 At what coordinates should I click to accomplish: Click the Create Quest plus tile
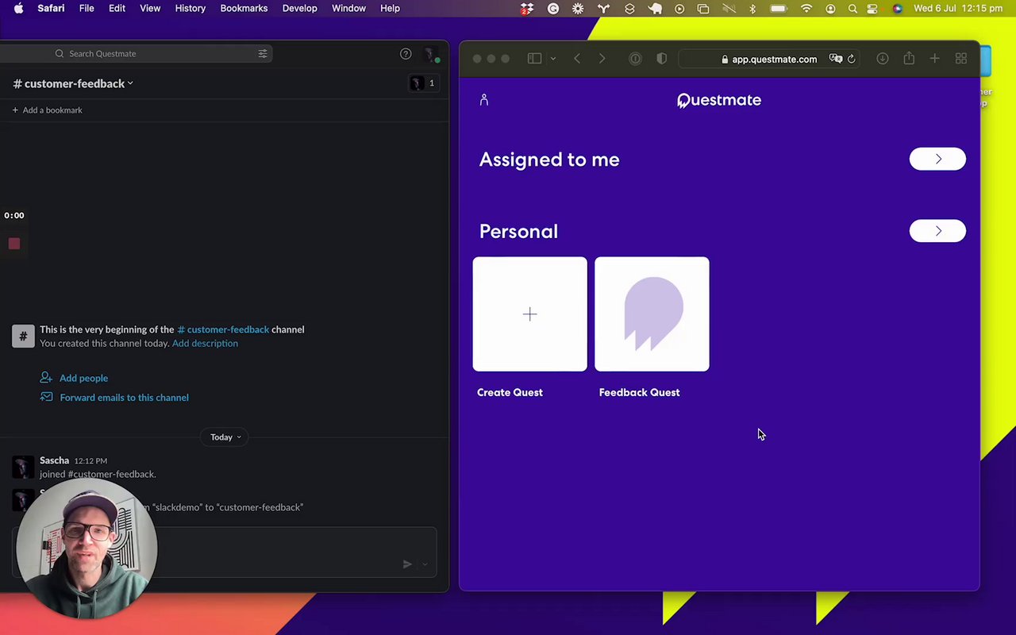[530, 314]
